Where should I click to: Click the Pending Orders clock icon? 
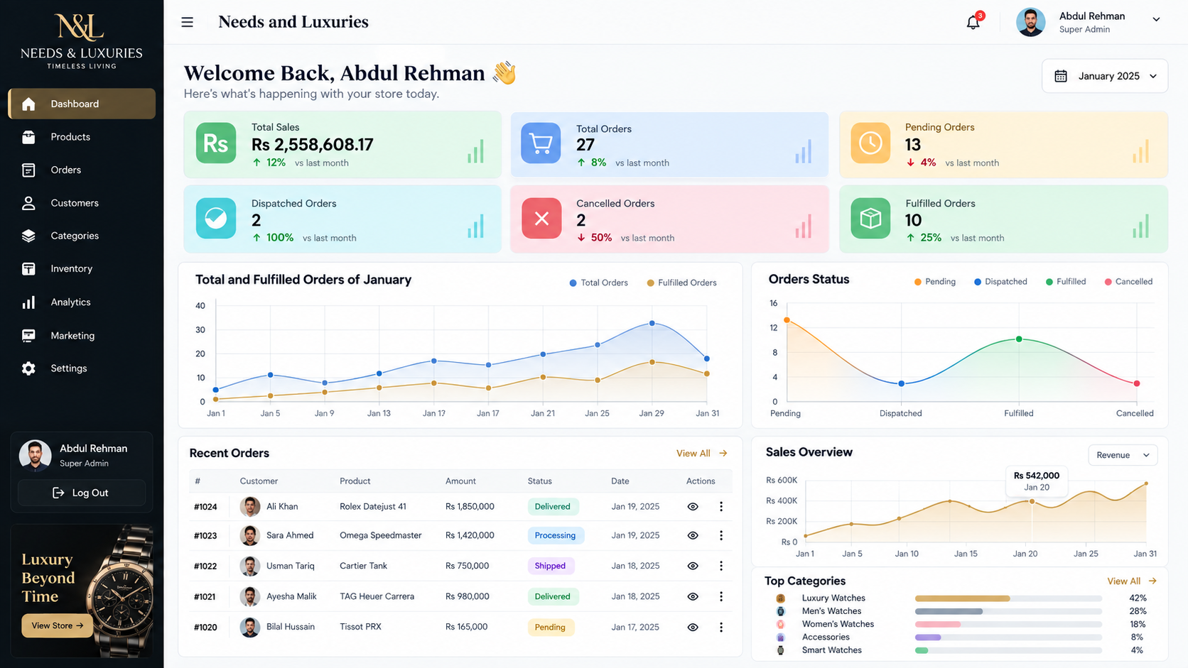[870, 143]
